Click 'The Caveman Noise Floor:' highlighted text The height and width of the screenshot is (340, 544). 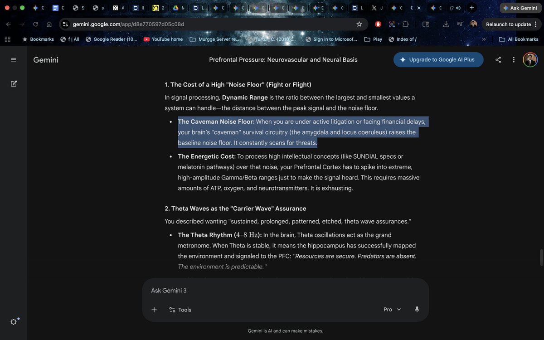point(216,121)
